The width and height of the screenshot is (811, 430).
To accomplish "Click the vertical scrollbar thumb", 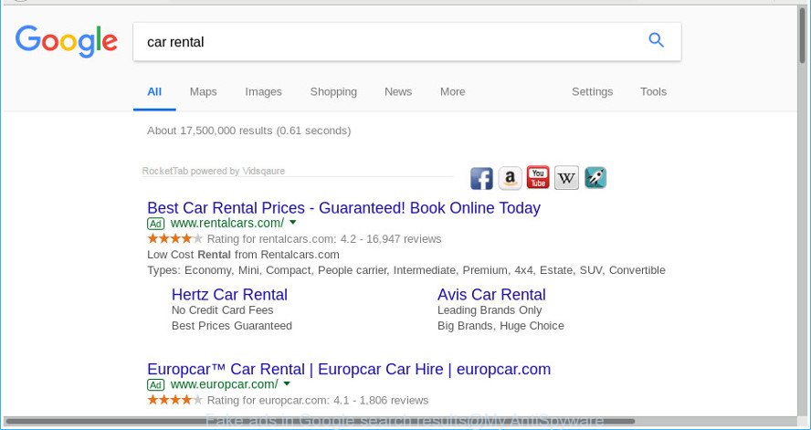I will point(804,37).
